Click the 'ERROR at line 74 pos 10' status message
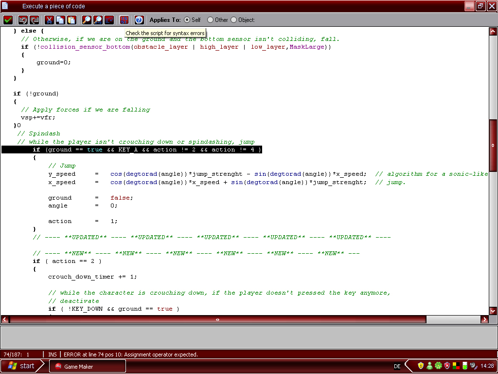Viewport: 498px width, 374px height. [x=131, y=355]
